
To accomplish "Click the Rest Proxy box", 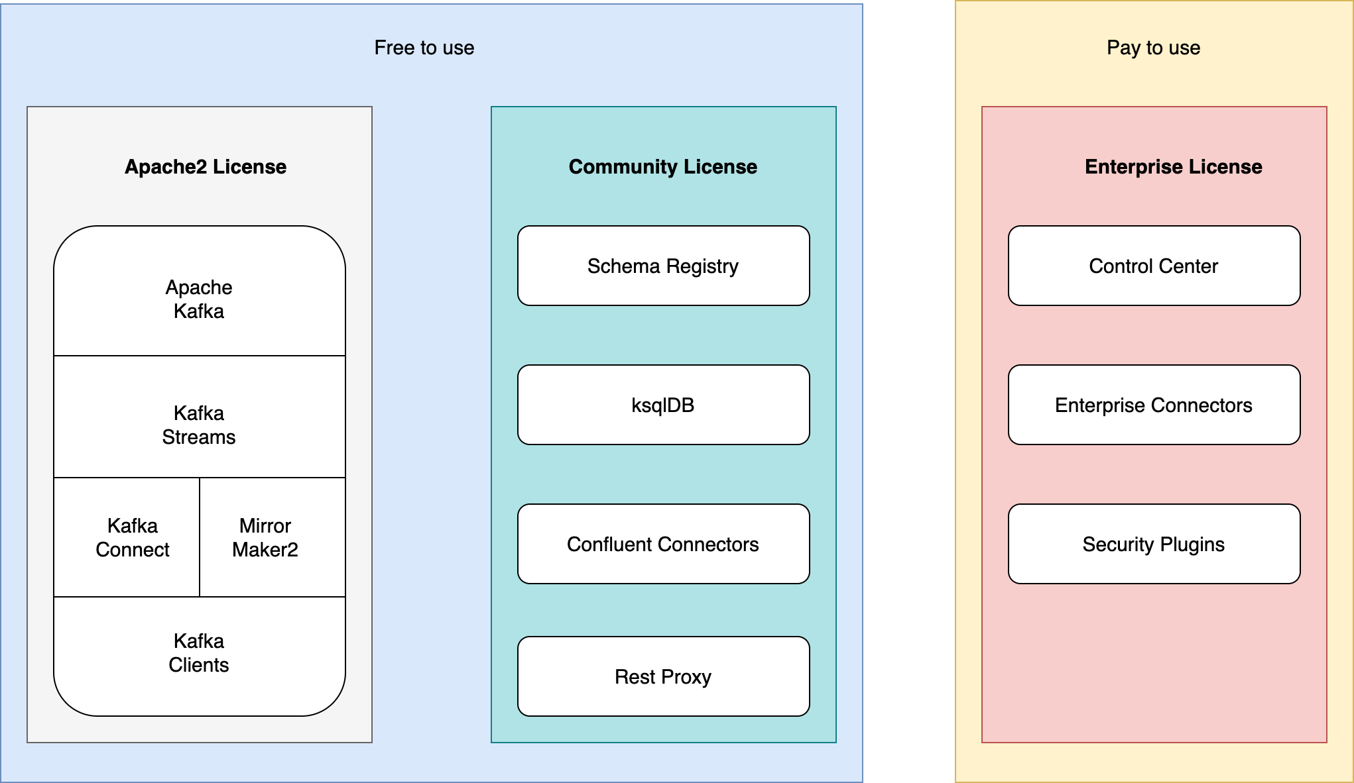I will click(x=663, y=676).
